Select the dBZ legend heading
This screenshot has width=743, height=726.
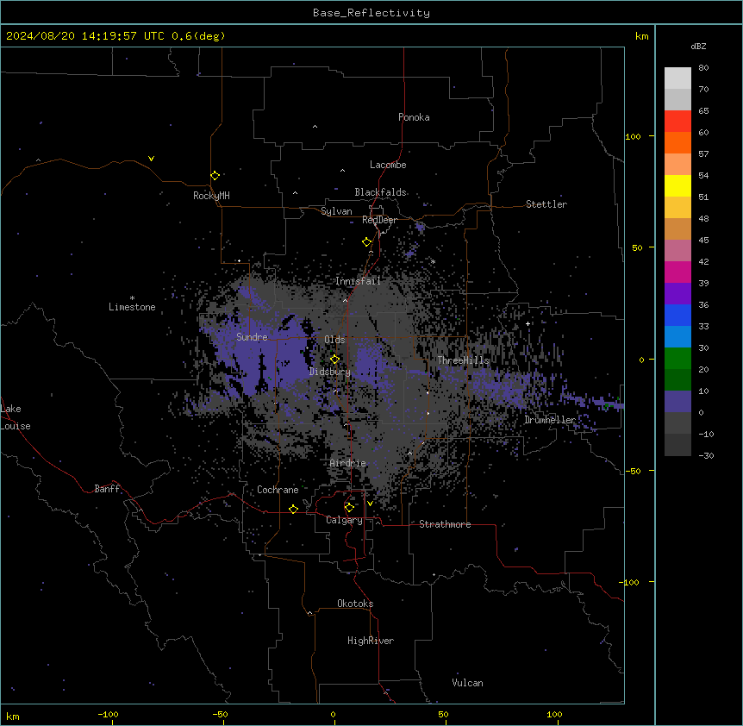click(x=698, y=46)
